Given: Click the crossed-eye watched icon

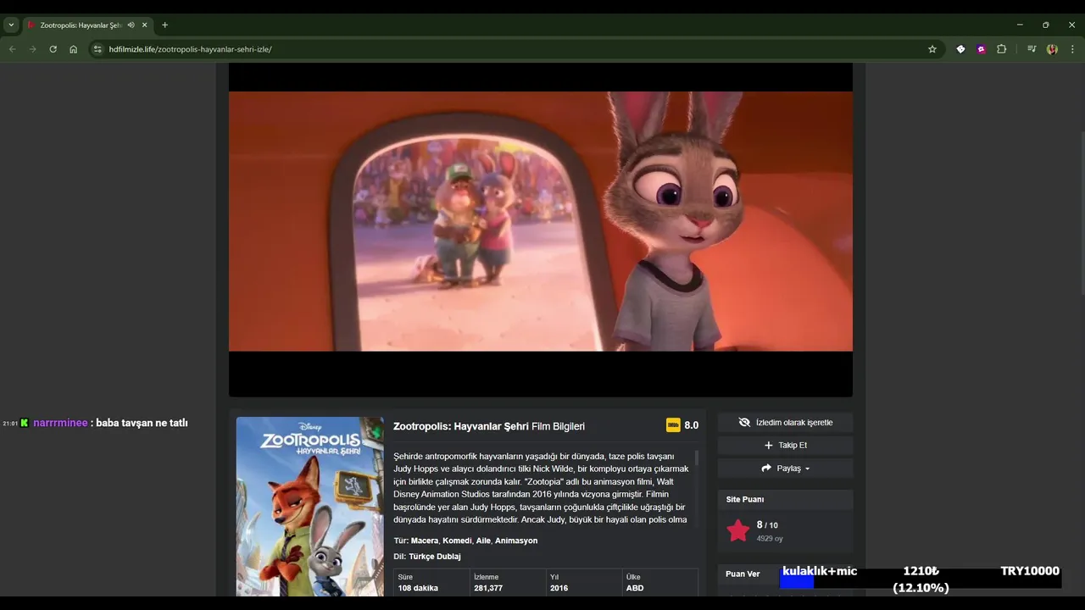Looking at the screenshot, I should tap(744, 422).
